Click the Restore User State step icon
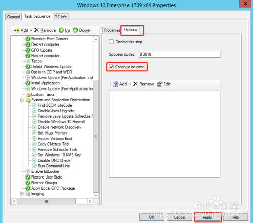Screen dimensions: 253x223 coord(28,177)
